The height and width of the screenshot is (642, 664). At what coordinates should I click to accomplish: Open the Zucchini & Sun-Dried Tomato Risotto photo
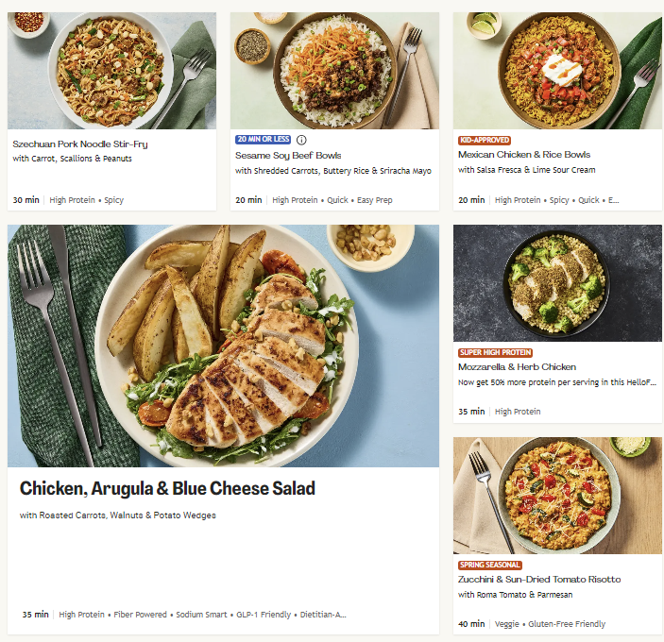pyautogui.click(x=557, y=496)
